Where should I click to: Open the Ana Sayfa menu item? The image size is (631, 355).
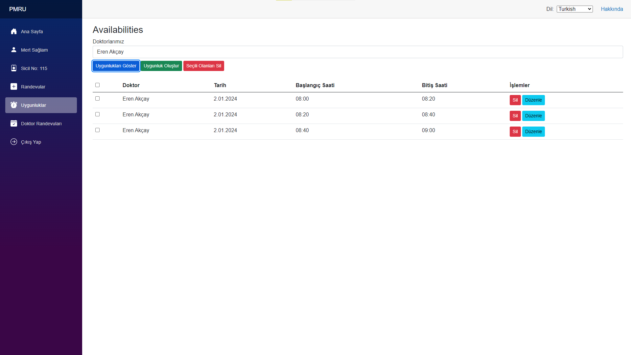point(41,32)
